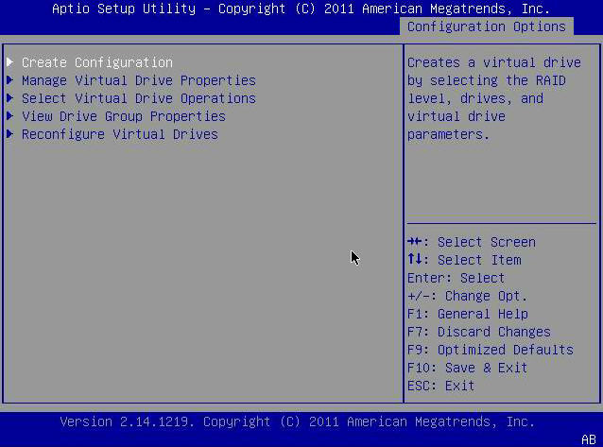Click the 'Enter: Select' help line
This screenshot has width=603, height=447.
point(456,278)
